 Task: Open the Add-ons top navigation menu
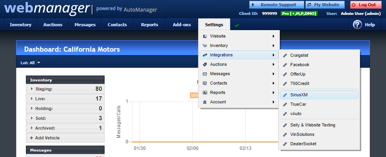point(182,25)
